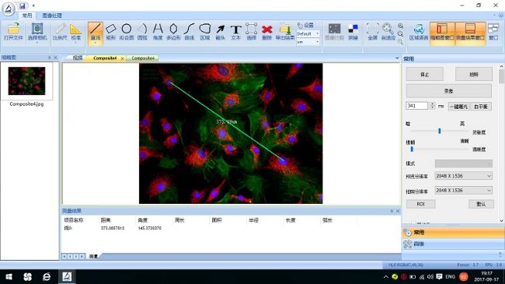The width and height of the screenshot is (505, 284).
Task: Activate the arrow annotation tool
Action: pos(221,32)
